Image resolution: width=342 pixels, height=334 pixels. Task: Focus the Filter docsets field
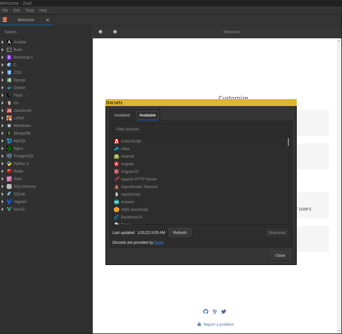pos(201,129)
